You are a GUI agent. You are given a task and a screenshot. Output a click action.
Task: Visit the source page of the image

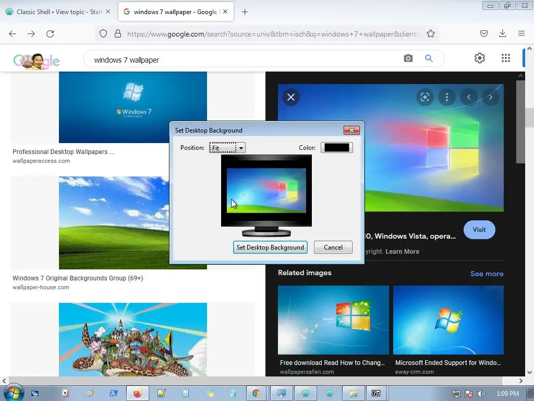[x=479, y=230]
